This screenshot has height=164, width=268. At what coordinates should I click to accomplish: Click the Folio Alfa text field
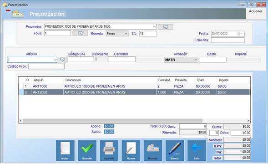(x=228, y=40)
